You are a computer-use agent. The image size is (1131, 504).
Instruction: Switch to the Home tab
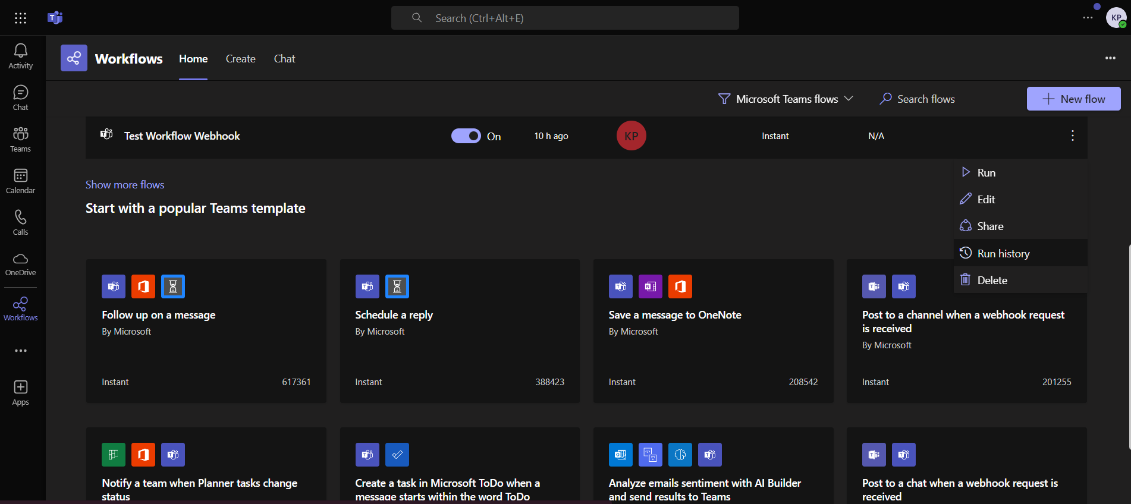[193, 59]
